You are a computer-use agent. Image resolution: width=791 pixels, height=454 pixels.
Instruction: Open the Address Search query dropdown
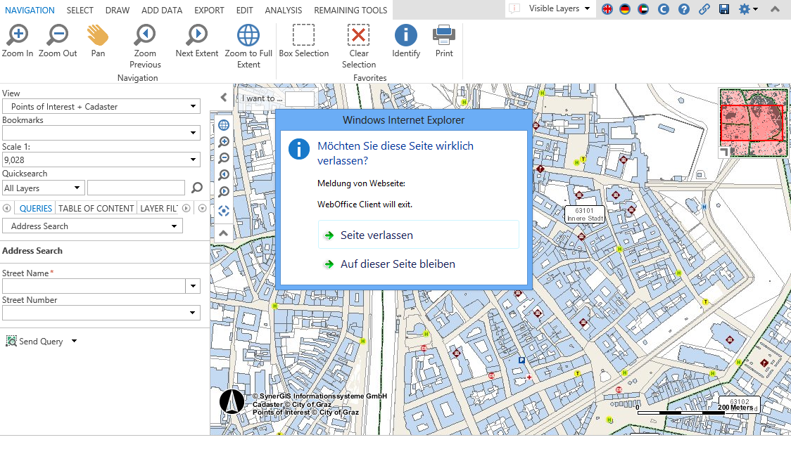click(174, 226)
